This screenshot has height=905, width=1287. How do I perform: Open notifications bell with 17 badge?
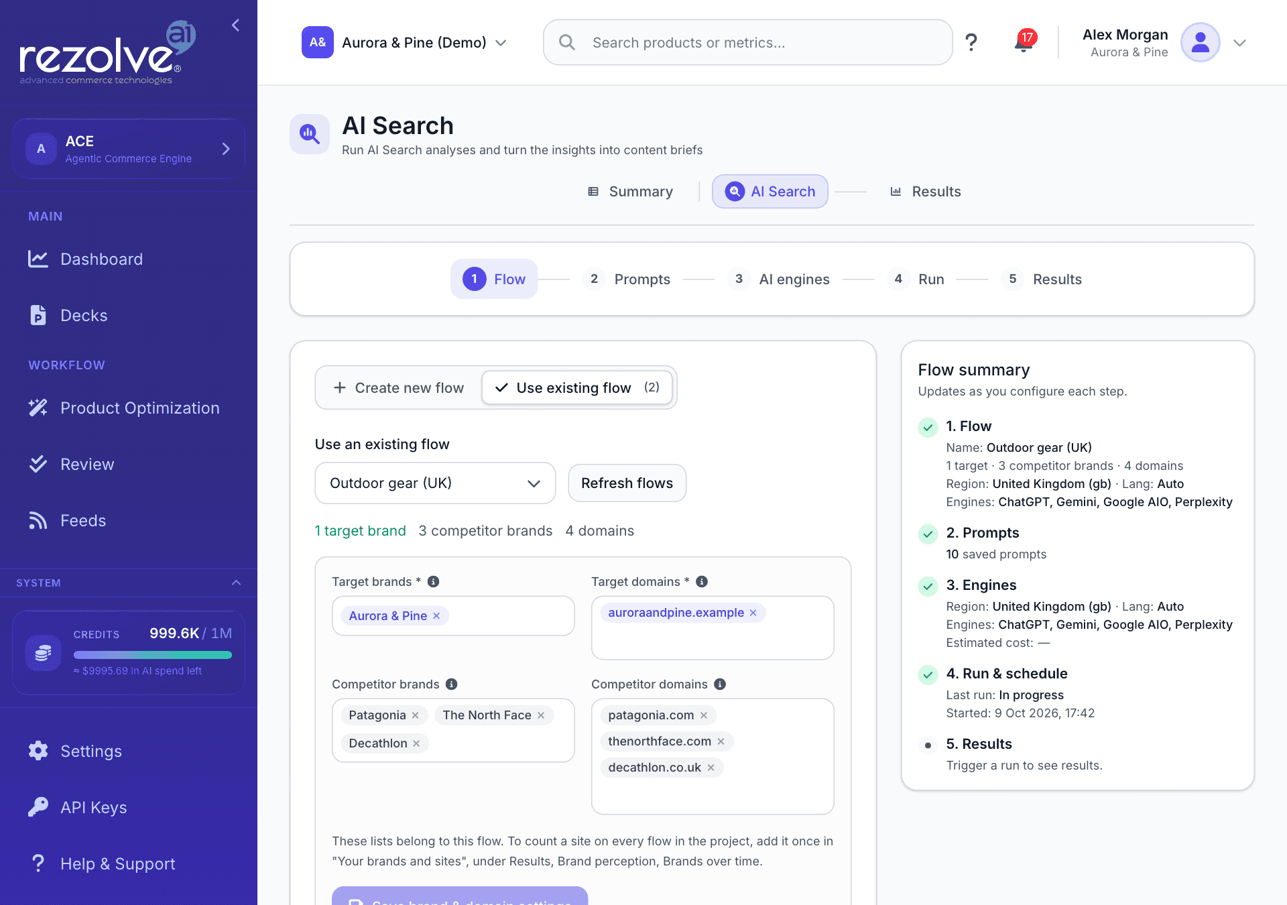(x=1024, y=42)
